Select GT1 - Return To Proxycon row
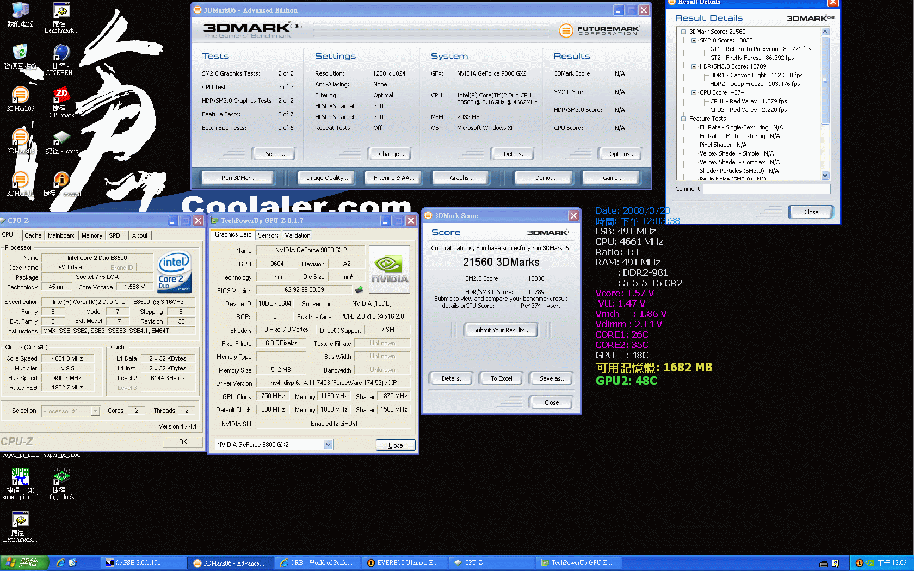The width and height of the screenshot is (914, 571). tap(761, 49)
